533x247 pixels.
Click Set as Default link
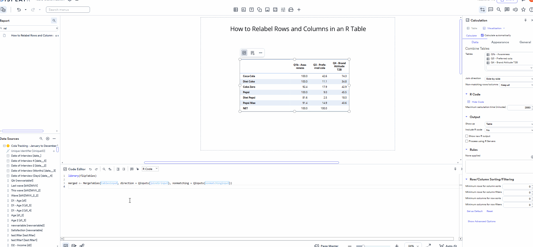click(x=475, y=211)
